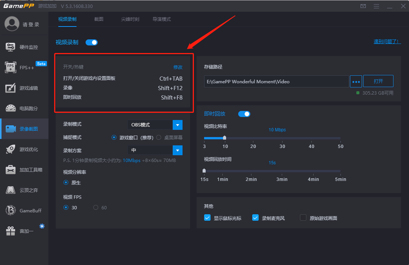409x265 pixels.
Task: Open the 游戏滤镜 game filter icon
Action: [11, 88]
